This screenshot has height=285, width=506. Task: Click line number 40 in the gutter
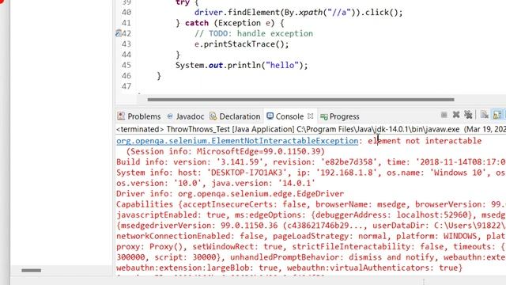pyautogui.click(x=126, y=13)
